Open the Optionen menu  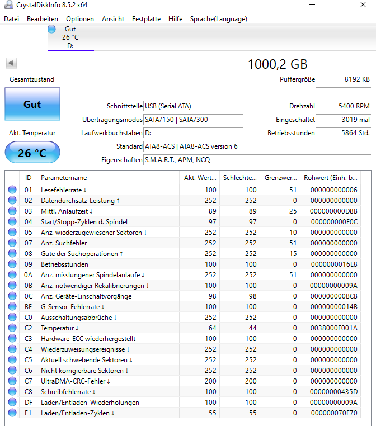(x=80, y=19)
